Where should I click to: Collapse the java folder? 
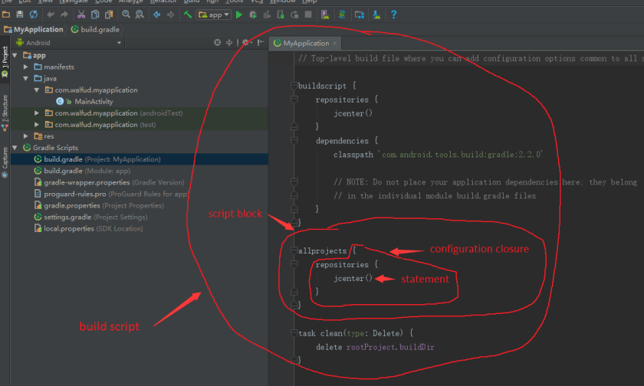tap(26, 78)
